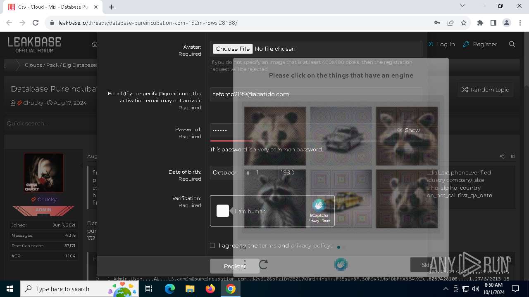Open the taskbar clock 8:50 AM
529x297 pixels.
click(x=493, y=288)
